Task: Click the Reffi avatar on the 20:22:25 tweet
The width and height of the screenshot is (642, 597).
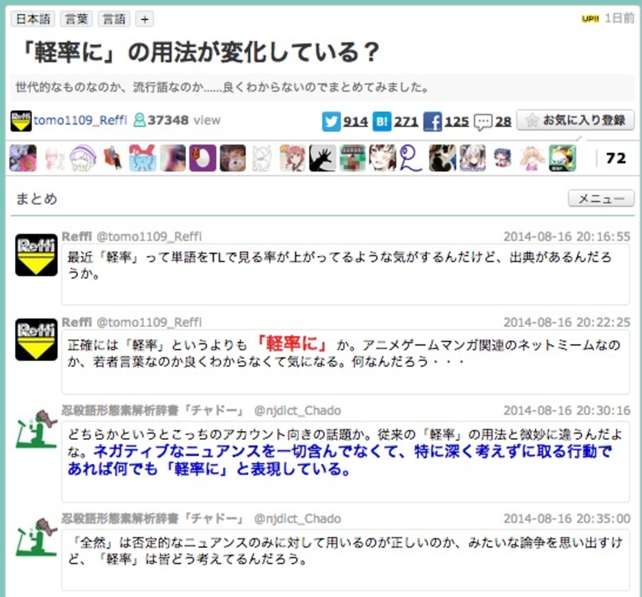Action: click(x=36, y=339)
